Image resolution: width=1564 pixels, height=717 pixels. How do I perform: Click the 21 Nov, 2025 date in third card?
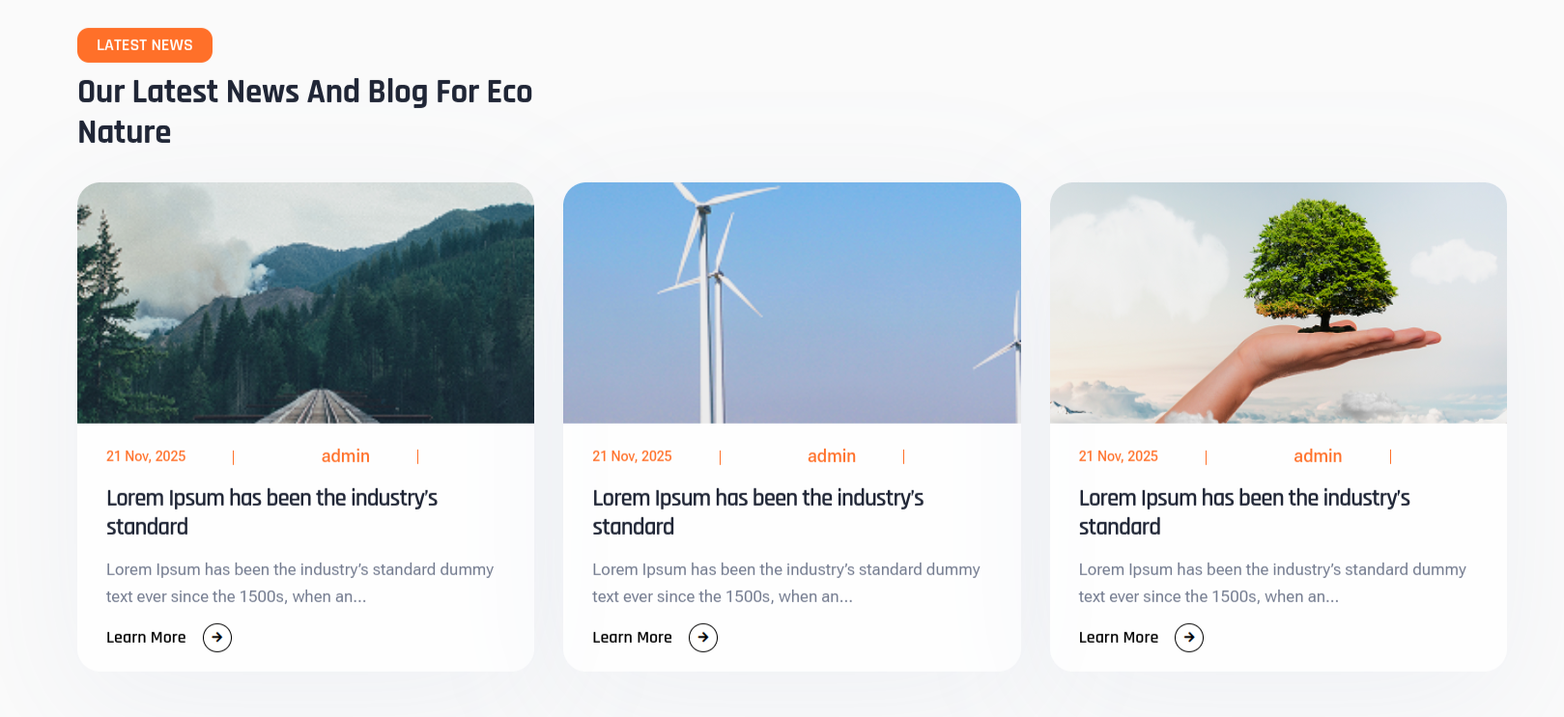click(1119, 456)
